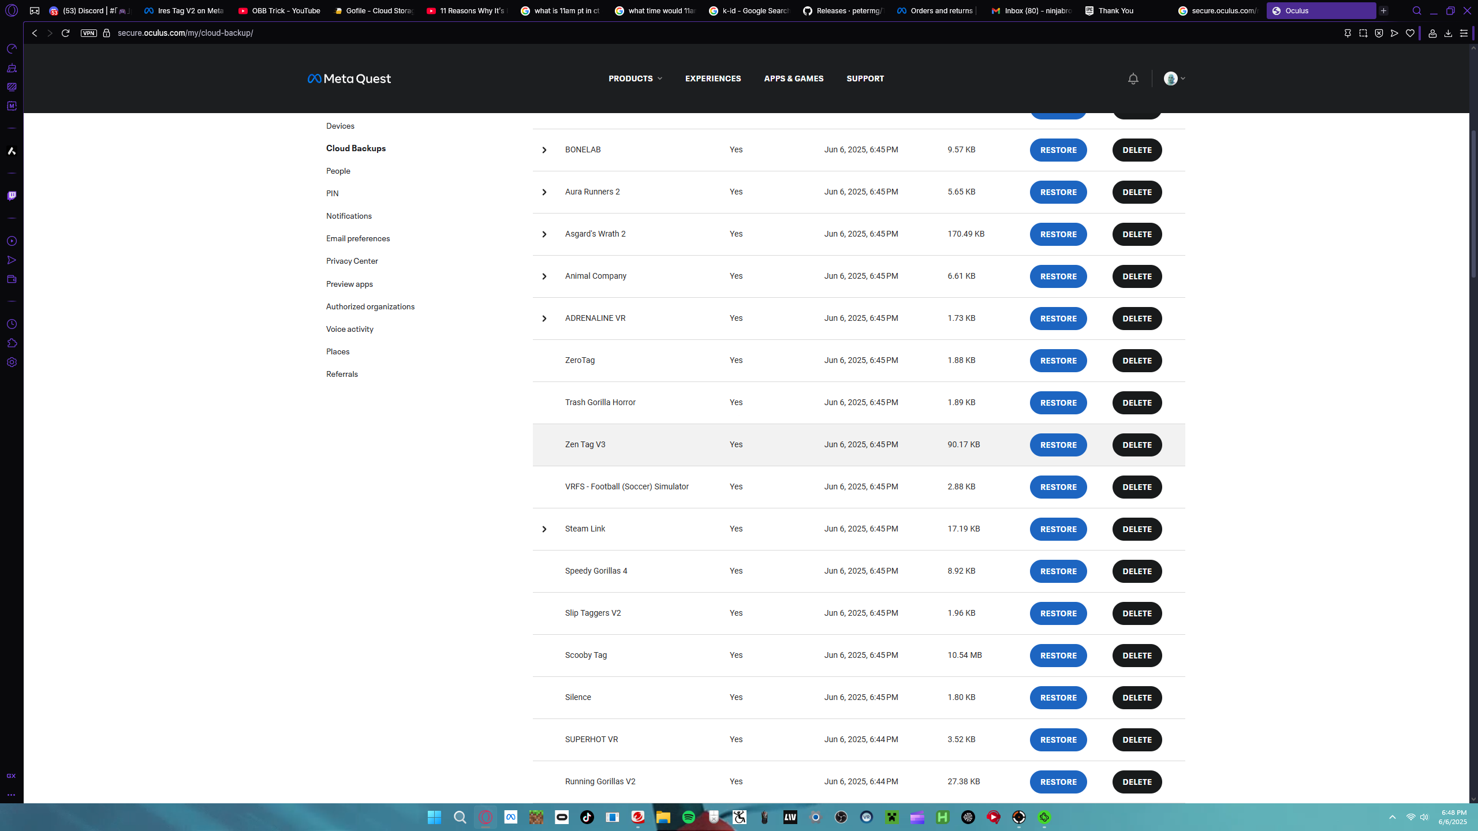1478x831 pixels.
Task: Open People settings in sidebar
Action: (338, 171)
